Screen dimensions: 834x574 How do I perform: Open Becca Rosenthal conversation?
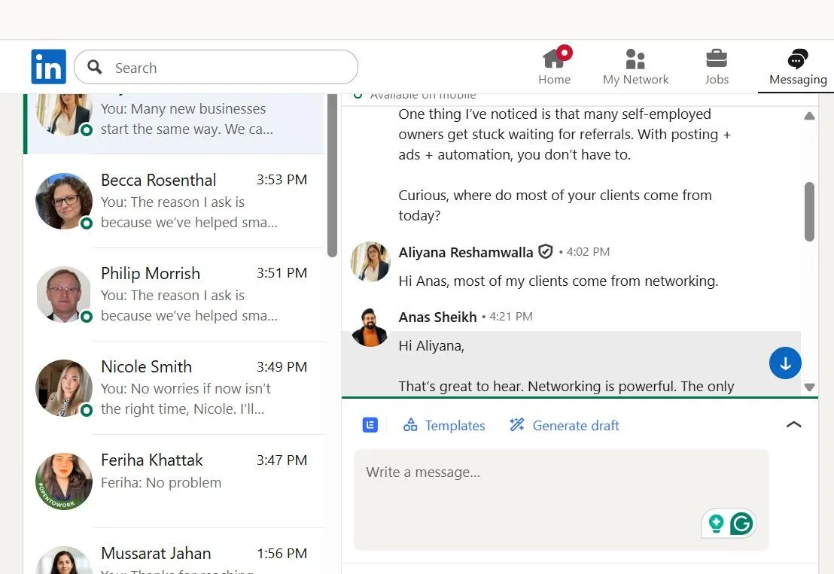pos(175,201)
